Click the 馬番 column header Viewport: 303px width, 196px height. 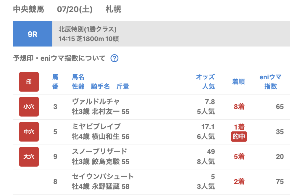click(55, 82)
